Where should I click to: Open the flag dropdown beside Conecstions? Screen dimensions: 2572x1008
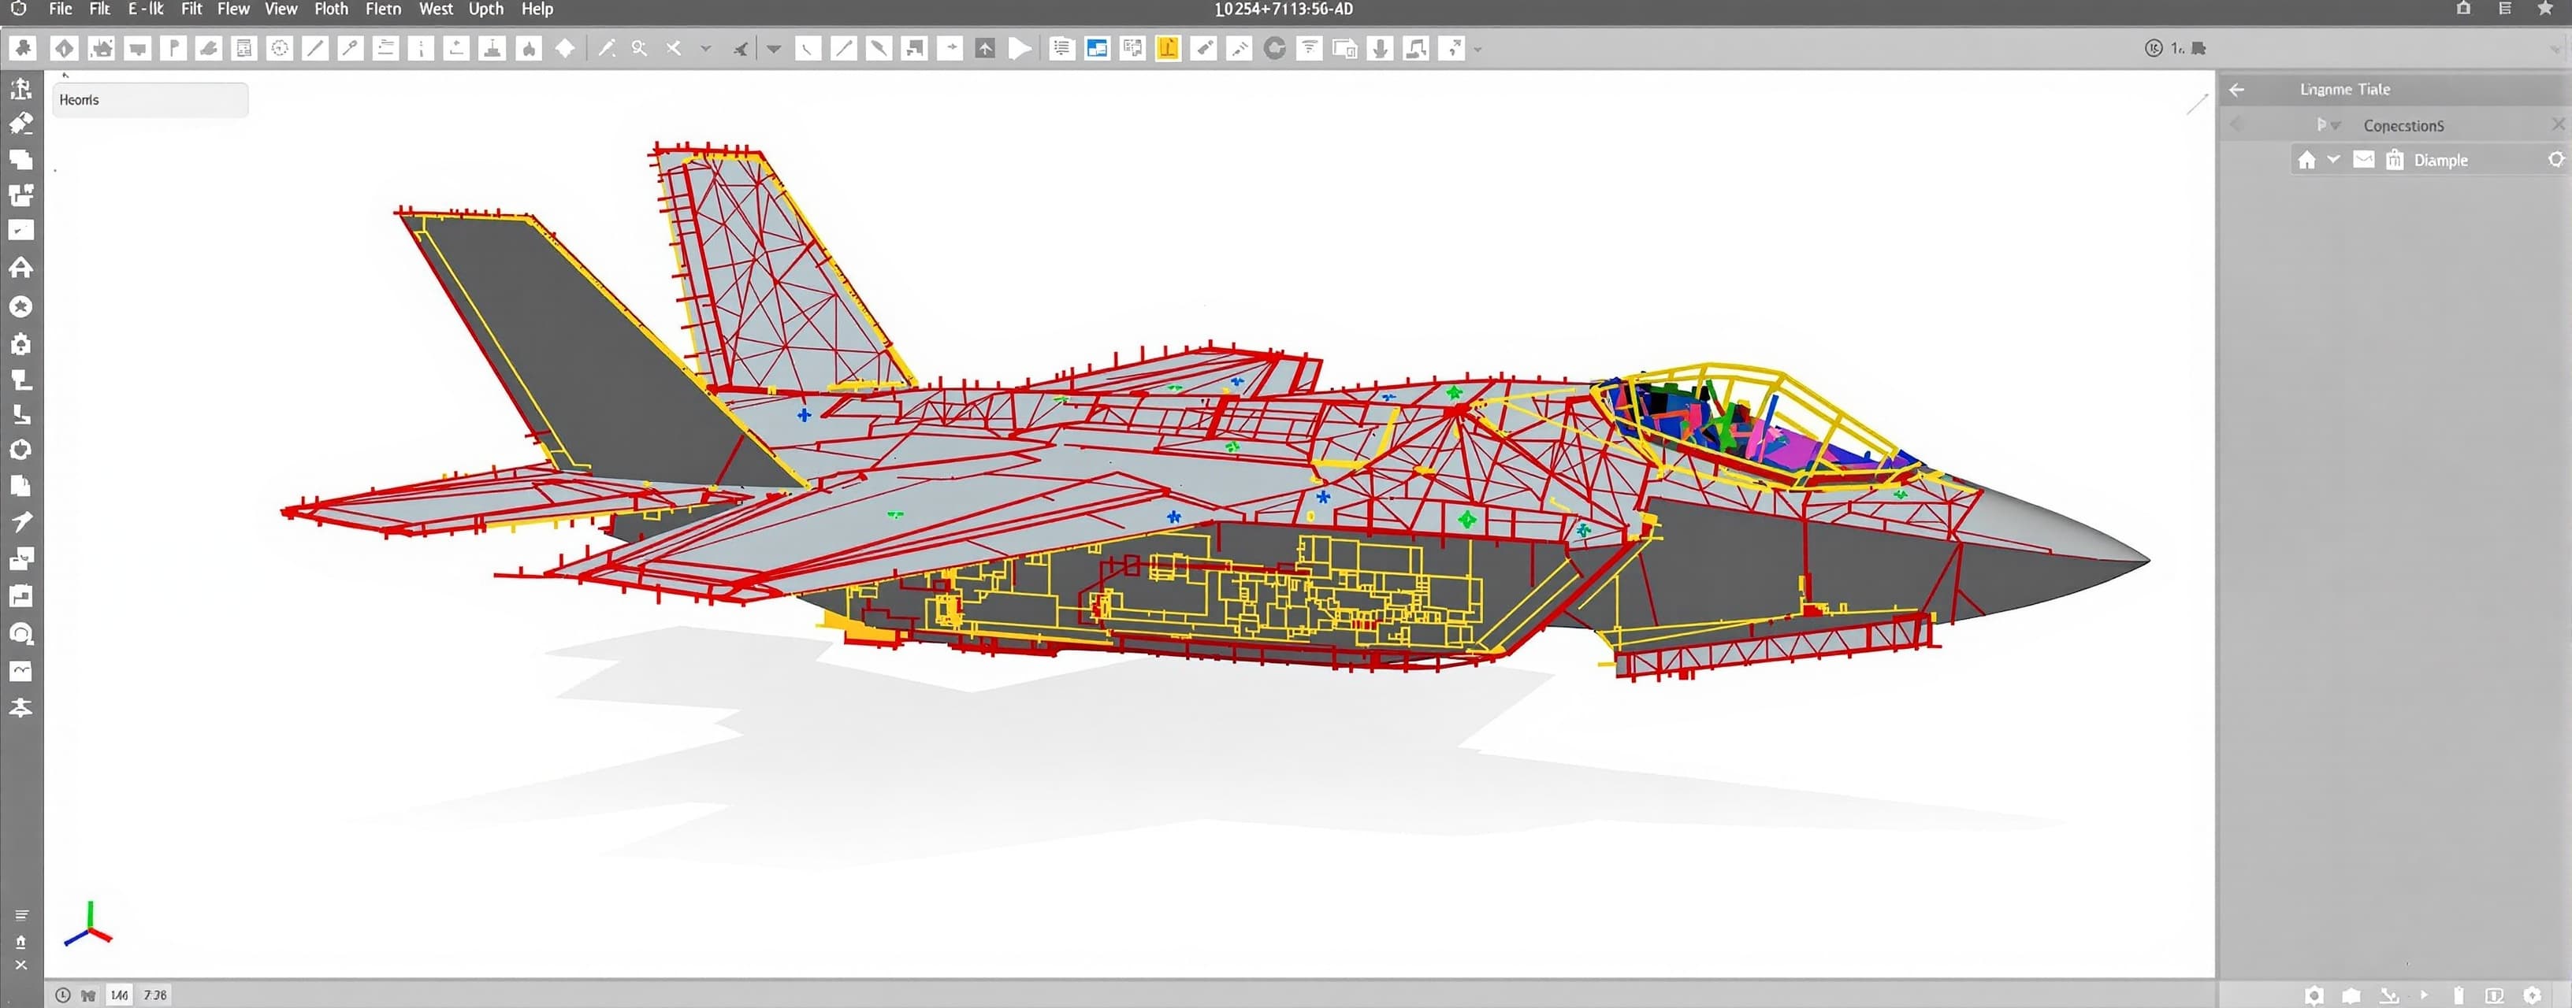tap(2328, 124)
